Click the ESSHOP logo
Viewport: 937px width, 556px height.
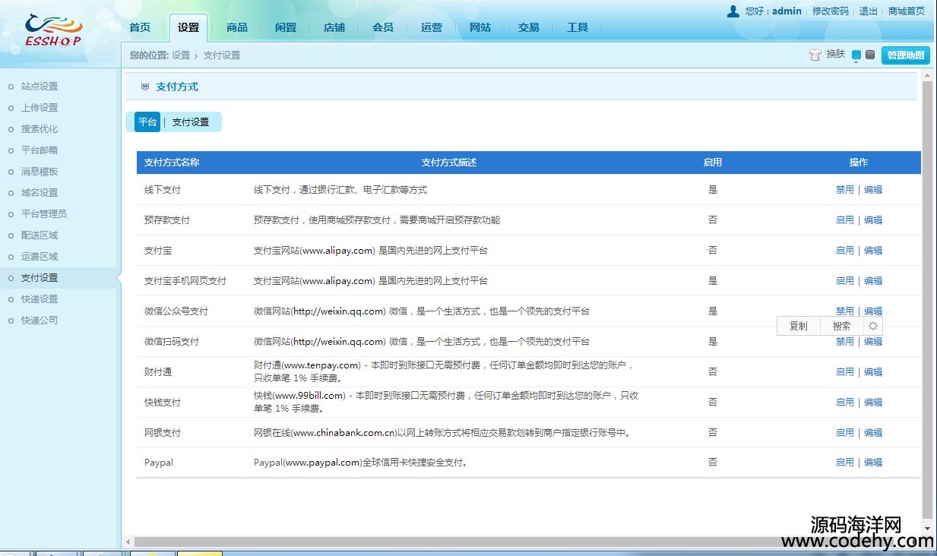52,31
